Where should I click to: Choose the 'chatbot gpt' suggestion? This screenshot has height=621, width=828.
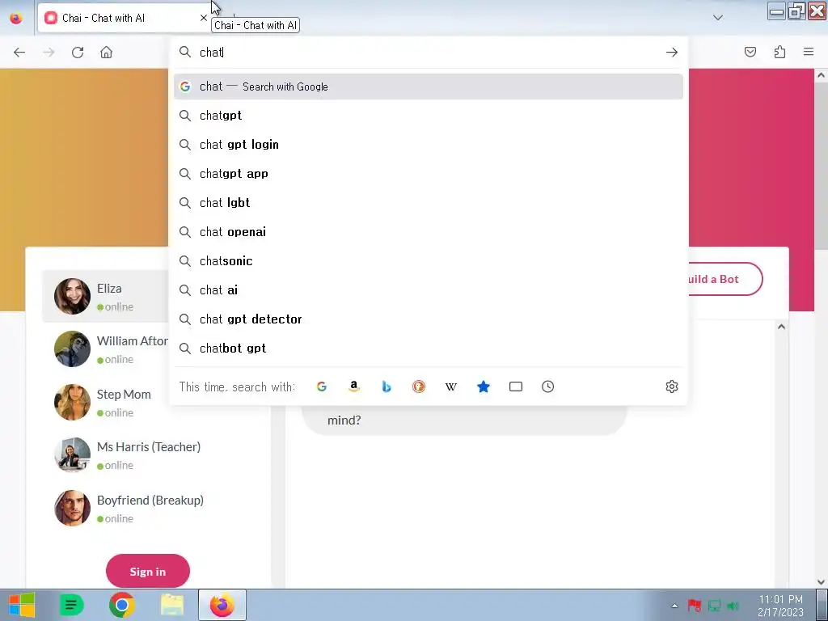pos(429,348)
